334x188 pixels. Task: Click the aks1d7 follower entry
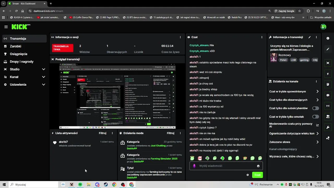(83, 144)
